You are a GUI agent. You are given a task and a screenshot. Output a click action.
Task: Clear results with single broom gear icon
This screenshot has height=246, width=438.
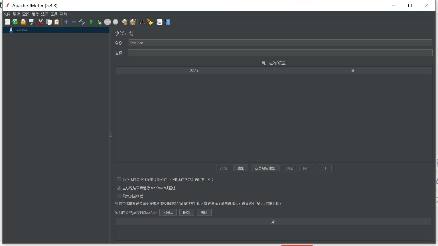click(x=125, y=22)
